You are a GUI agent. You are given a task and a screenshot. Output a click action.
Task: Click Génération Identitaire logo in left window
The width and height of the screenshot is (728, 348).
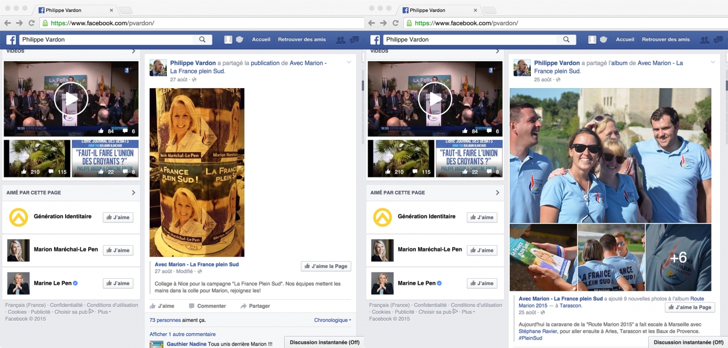tap(18, 217)
